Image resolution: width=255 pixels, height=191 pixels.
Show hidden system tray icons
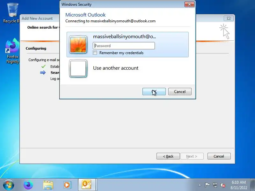tap(200, 185)
